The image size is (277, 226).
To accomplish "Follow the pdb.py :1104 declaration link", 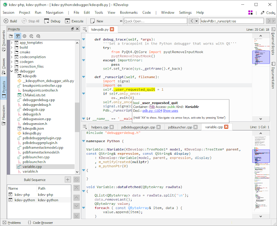I will 152,111.
